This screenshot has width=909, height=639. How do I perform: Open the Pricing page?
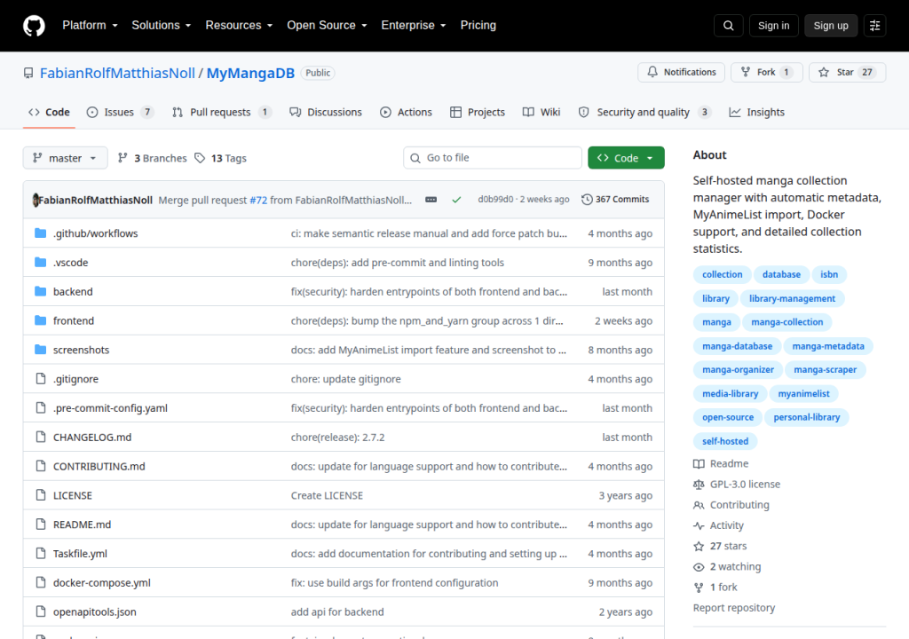478,26
